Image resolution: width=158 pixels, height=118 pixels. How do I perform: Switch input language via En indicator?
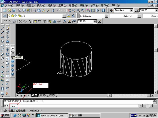(x=132, y=115)
